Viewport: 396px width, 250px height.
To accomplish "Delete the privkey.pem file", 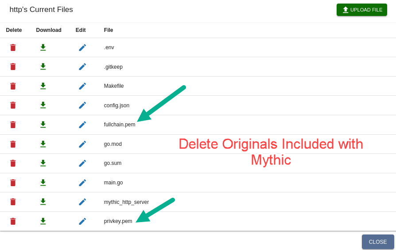I will (13, 221).
